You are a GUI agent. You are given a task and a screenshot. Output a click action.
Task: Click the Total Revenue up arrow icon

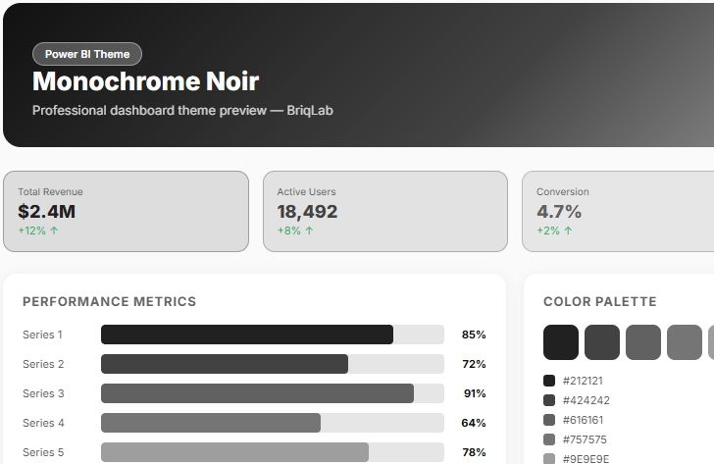pos(54,232)
